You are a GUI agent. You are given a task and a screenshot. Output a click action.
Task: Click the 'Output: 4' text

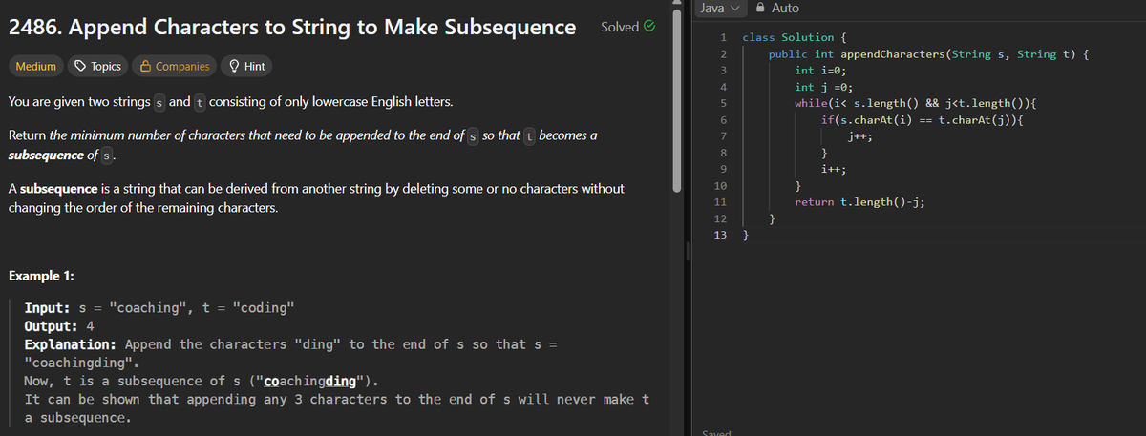58,325
